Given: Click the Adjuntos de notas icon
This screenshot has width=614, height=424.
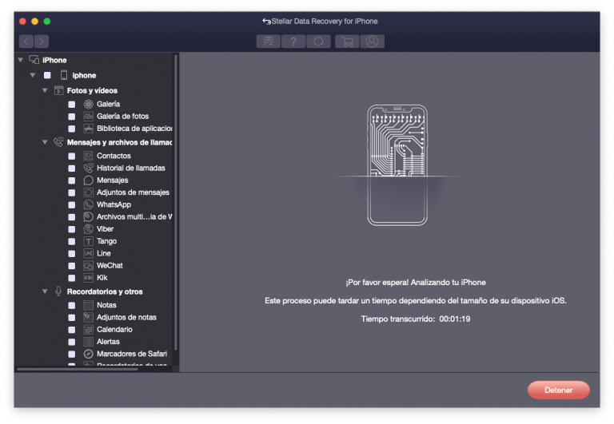Looking at the screenshot, I should click(x=89, y=317).
